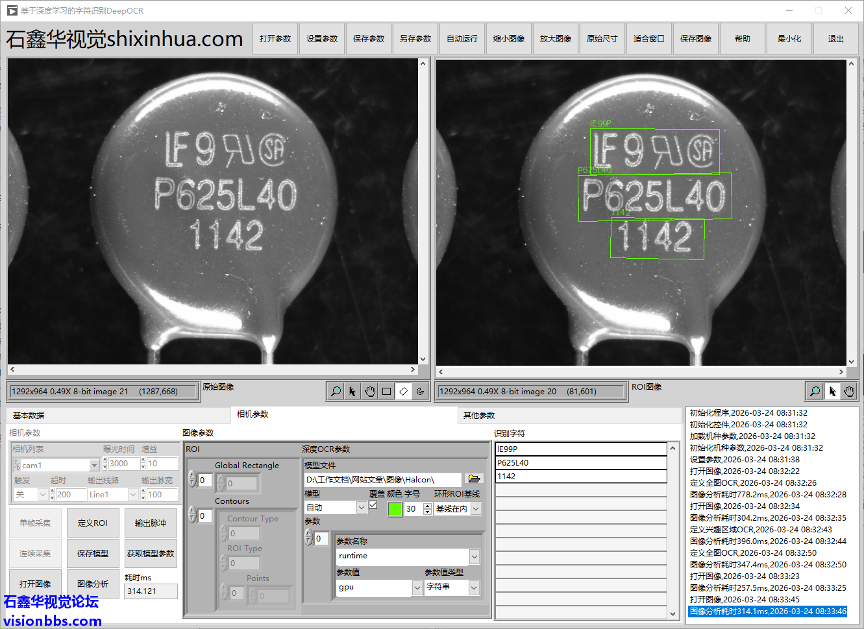Toggle the 覆盖 checkbox
This screenshot has height=629, width=864.
(x=373, y=505)
